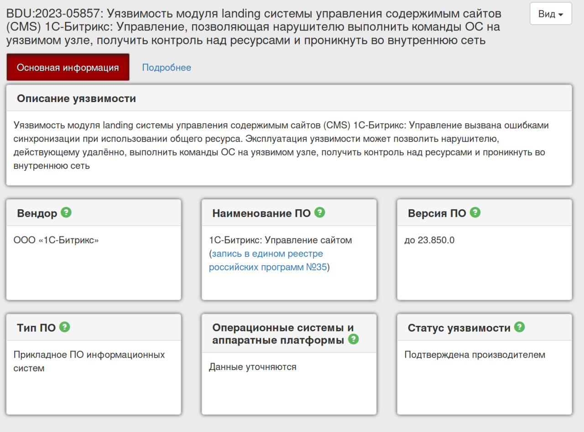This screenshot has height=432, width=584.
Task: Click the question icon beside Версия ПО
Action: [475, 212]
